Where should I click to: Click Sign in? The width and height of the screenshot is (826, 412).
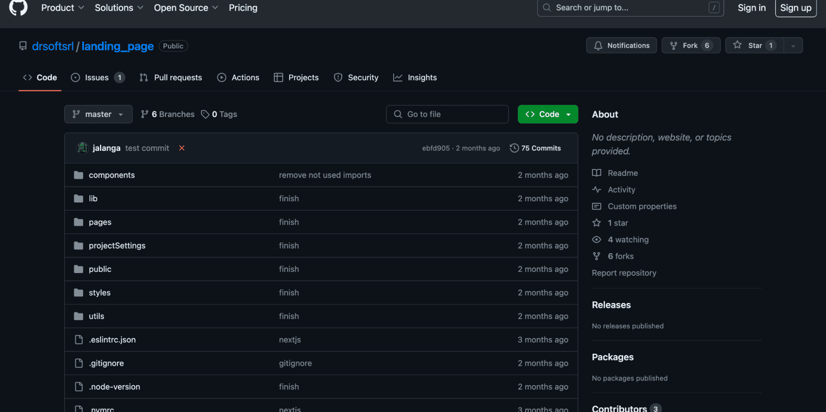click(x=752, y=7)
